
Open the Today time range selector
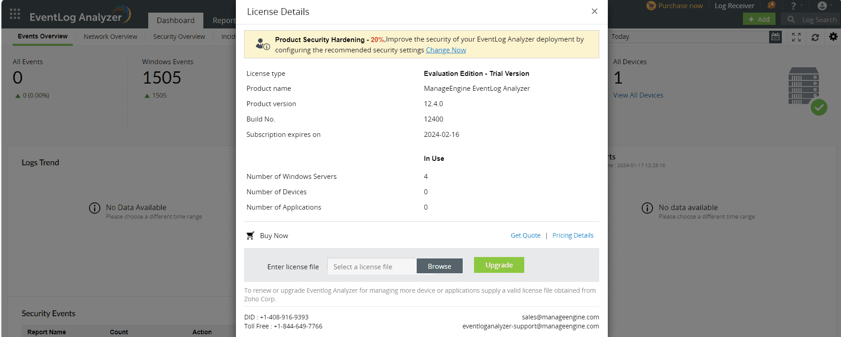(687, 37)
